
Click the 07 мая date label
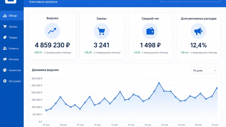pyautogui.click(x=80, y=125)
